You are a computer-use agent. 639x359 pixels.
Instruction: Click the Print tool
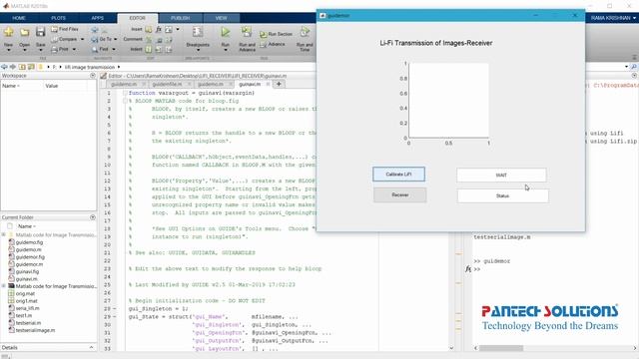60,49
